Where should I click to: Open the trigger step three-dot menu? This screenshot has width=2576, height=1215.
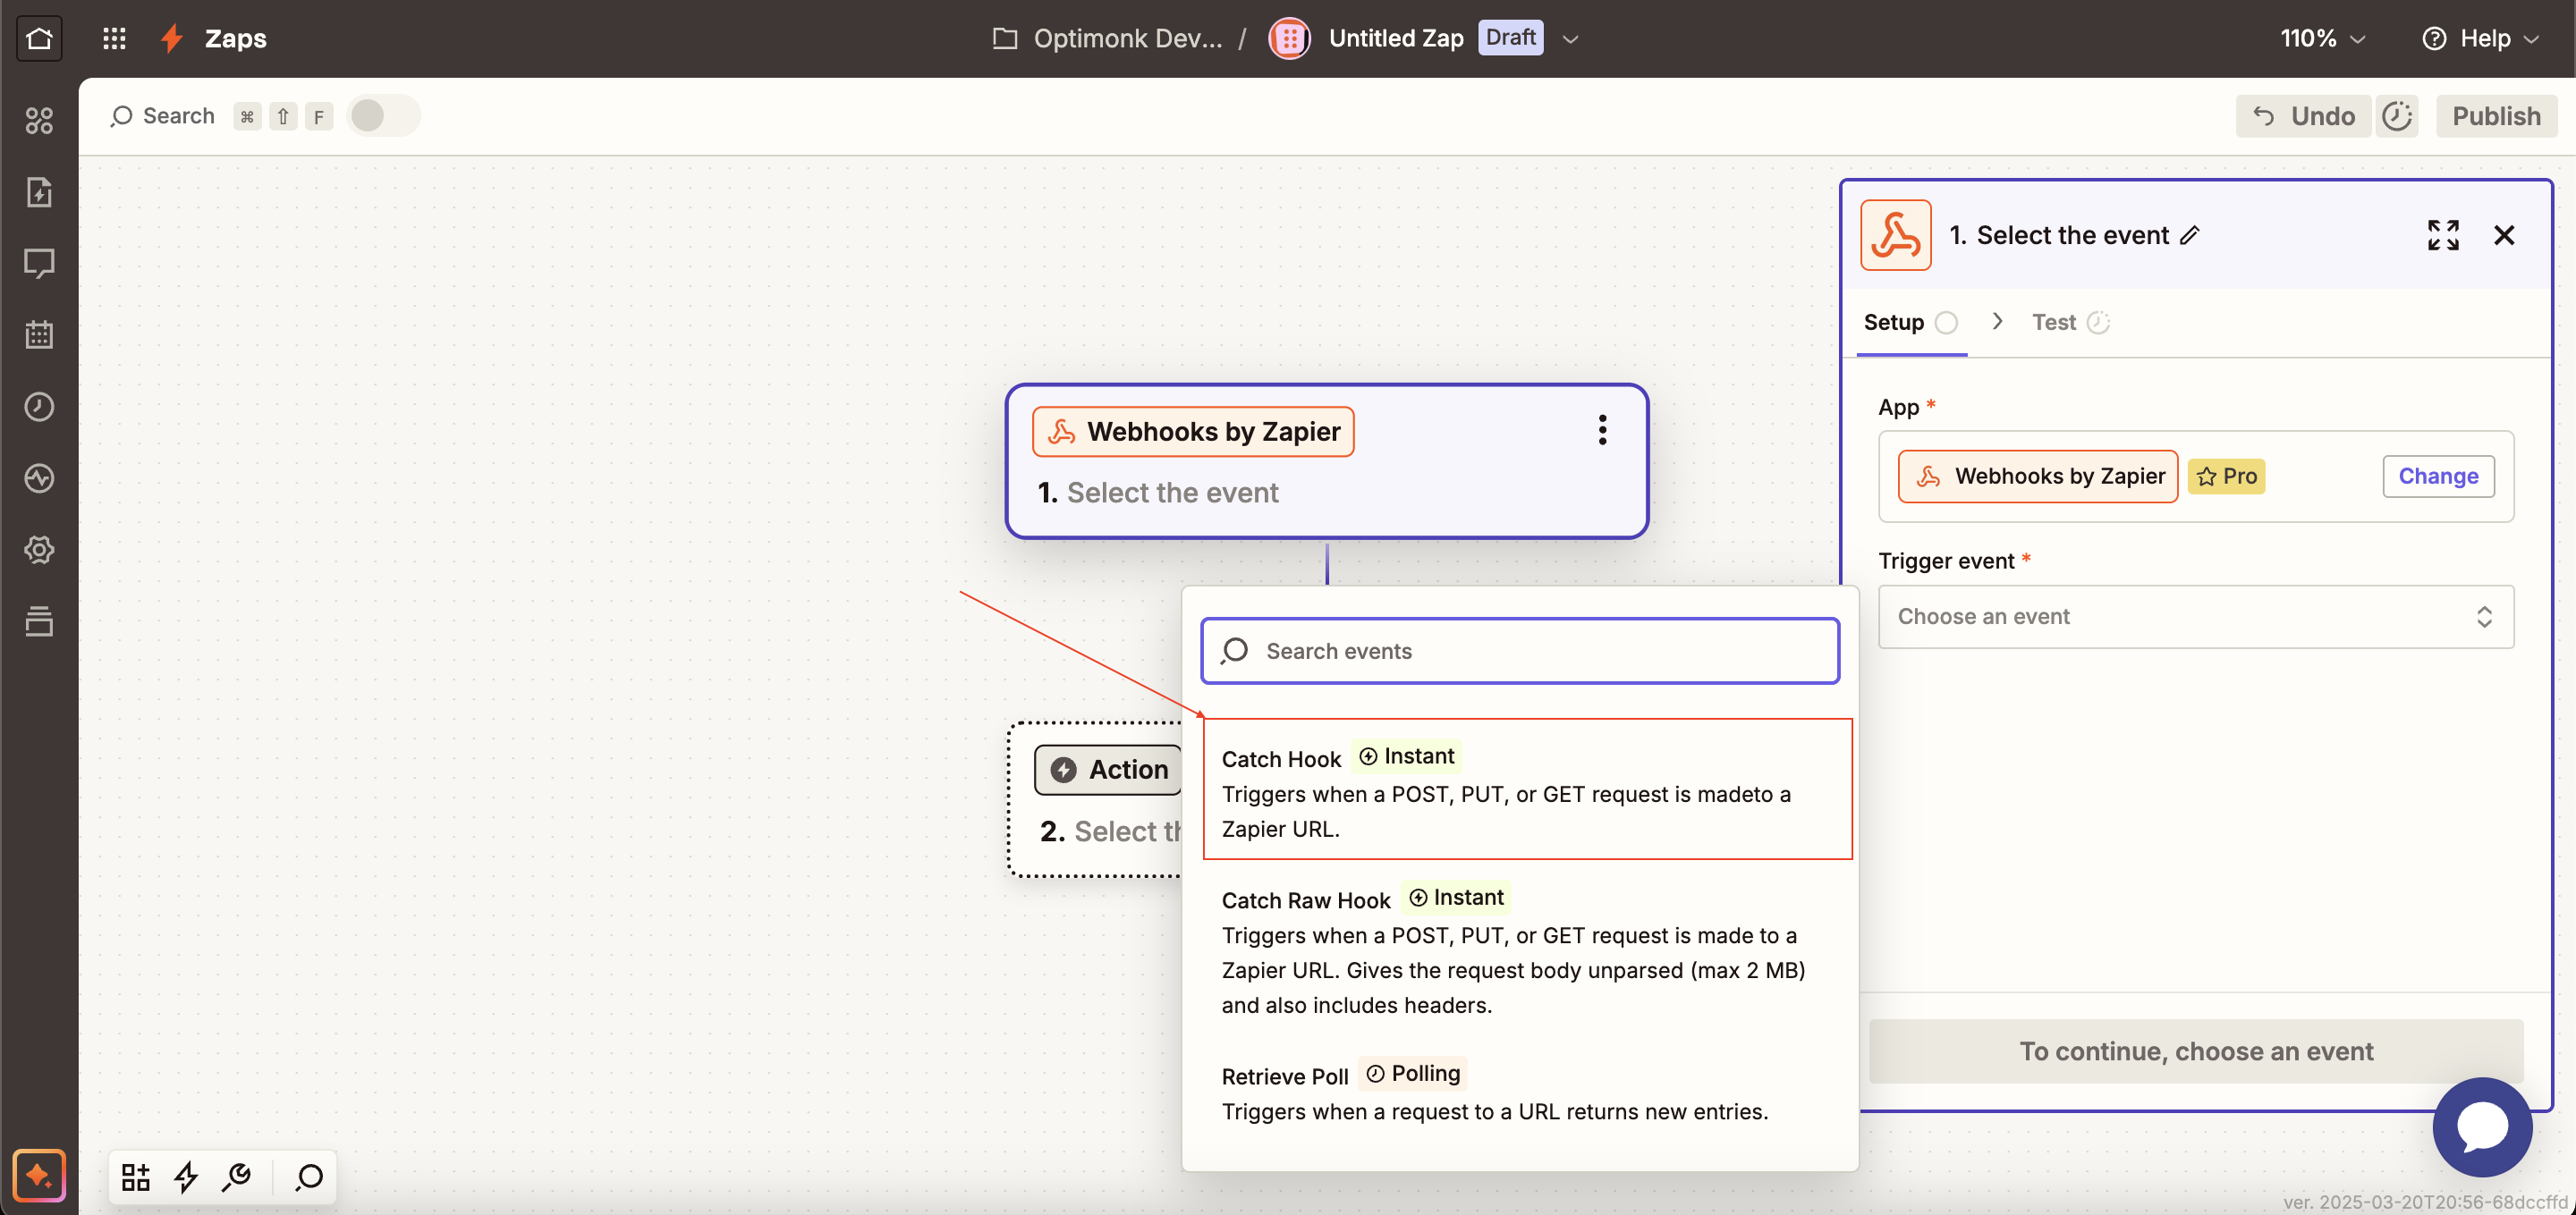tap(1602, 431)
